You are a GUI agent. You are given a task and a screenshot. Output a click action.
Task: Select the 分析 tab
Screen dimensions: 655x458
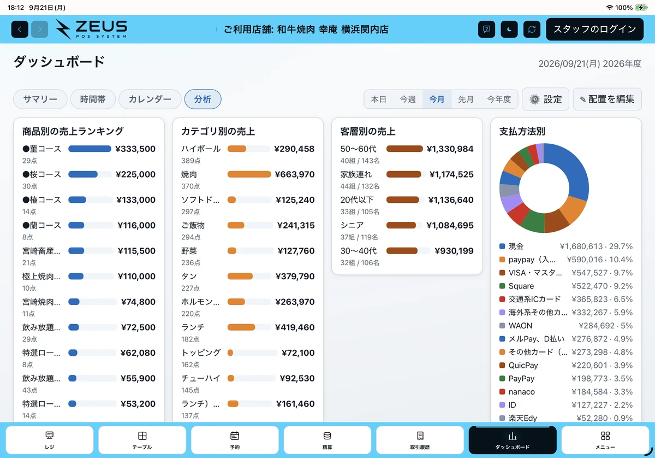[x=203, y=99]
